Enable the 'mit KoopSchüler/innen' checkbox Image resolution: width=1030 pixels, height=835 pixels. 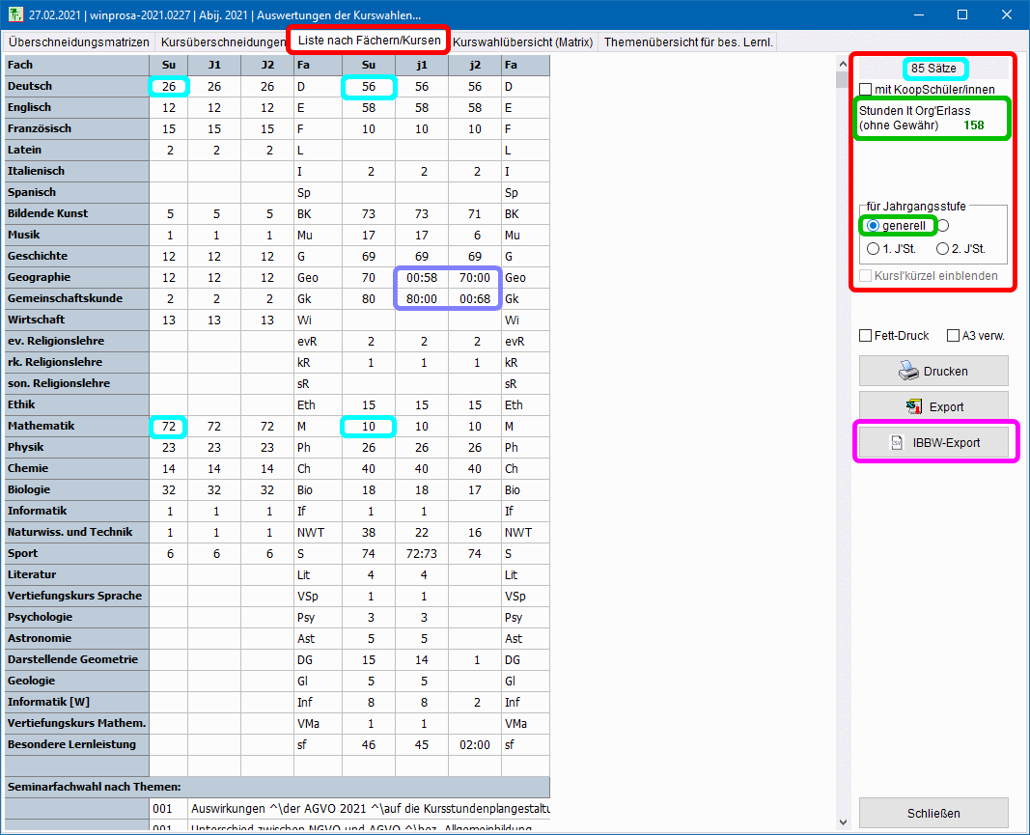click(x=866, y=90)
